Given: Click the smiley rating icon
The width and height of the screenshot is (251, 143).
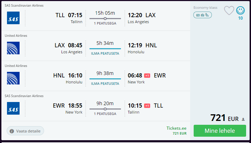Looking at the screenshot, I should (240, 11).
